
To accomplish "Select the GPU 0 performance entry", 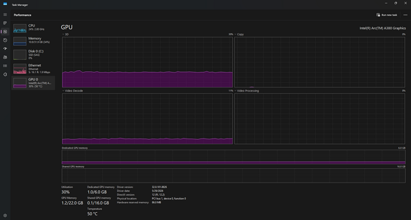I will point(33,83).
